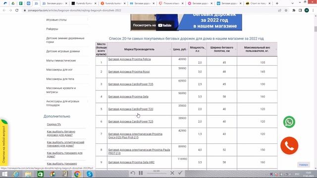Open Proxima Rossi treadmill link
Viewport: 317px width, 178px height.
(129, 72)
